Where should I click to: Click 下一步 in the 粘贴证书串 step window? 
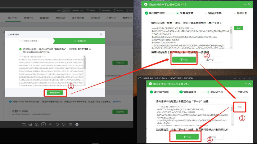187,137
